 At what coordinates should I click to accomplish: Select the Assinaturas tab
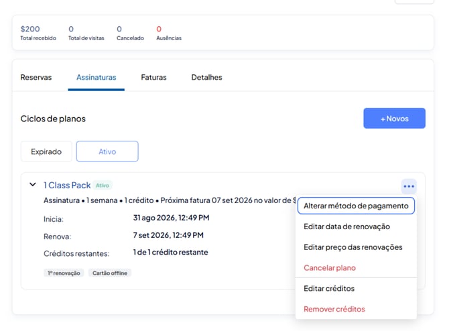[x=97, y=77]
